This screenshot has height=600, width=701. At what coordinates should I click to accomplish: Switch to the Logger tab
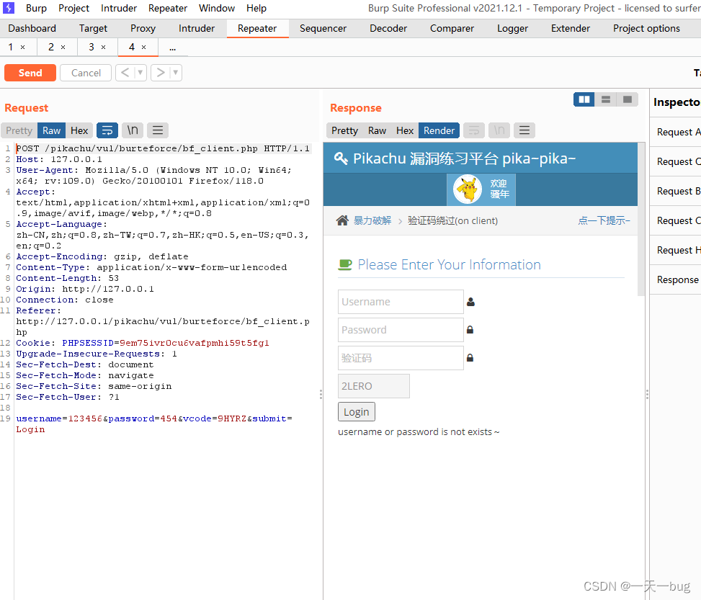pyautogui.click(x=512, y=29)
